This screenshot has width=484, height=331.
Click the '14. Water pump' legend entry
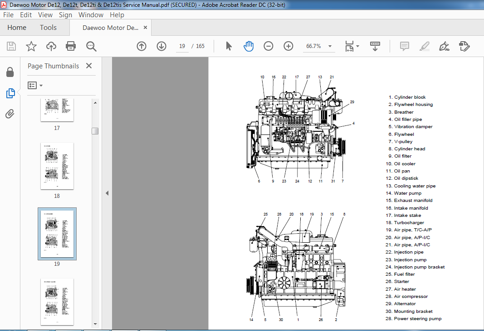(x=403, y=193)
